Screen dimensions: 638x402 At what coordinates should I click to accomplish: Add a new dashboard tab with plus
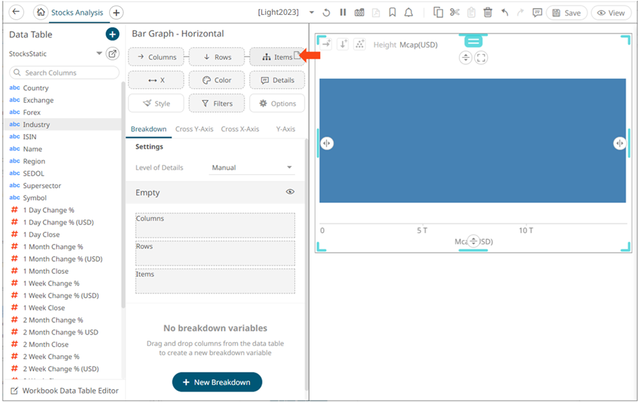tap(117, 12)
